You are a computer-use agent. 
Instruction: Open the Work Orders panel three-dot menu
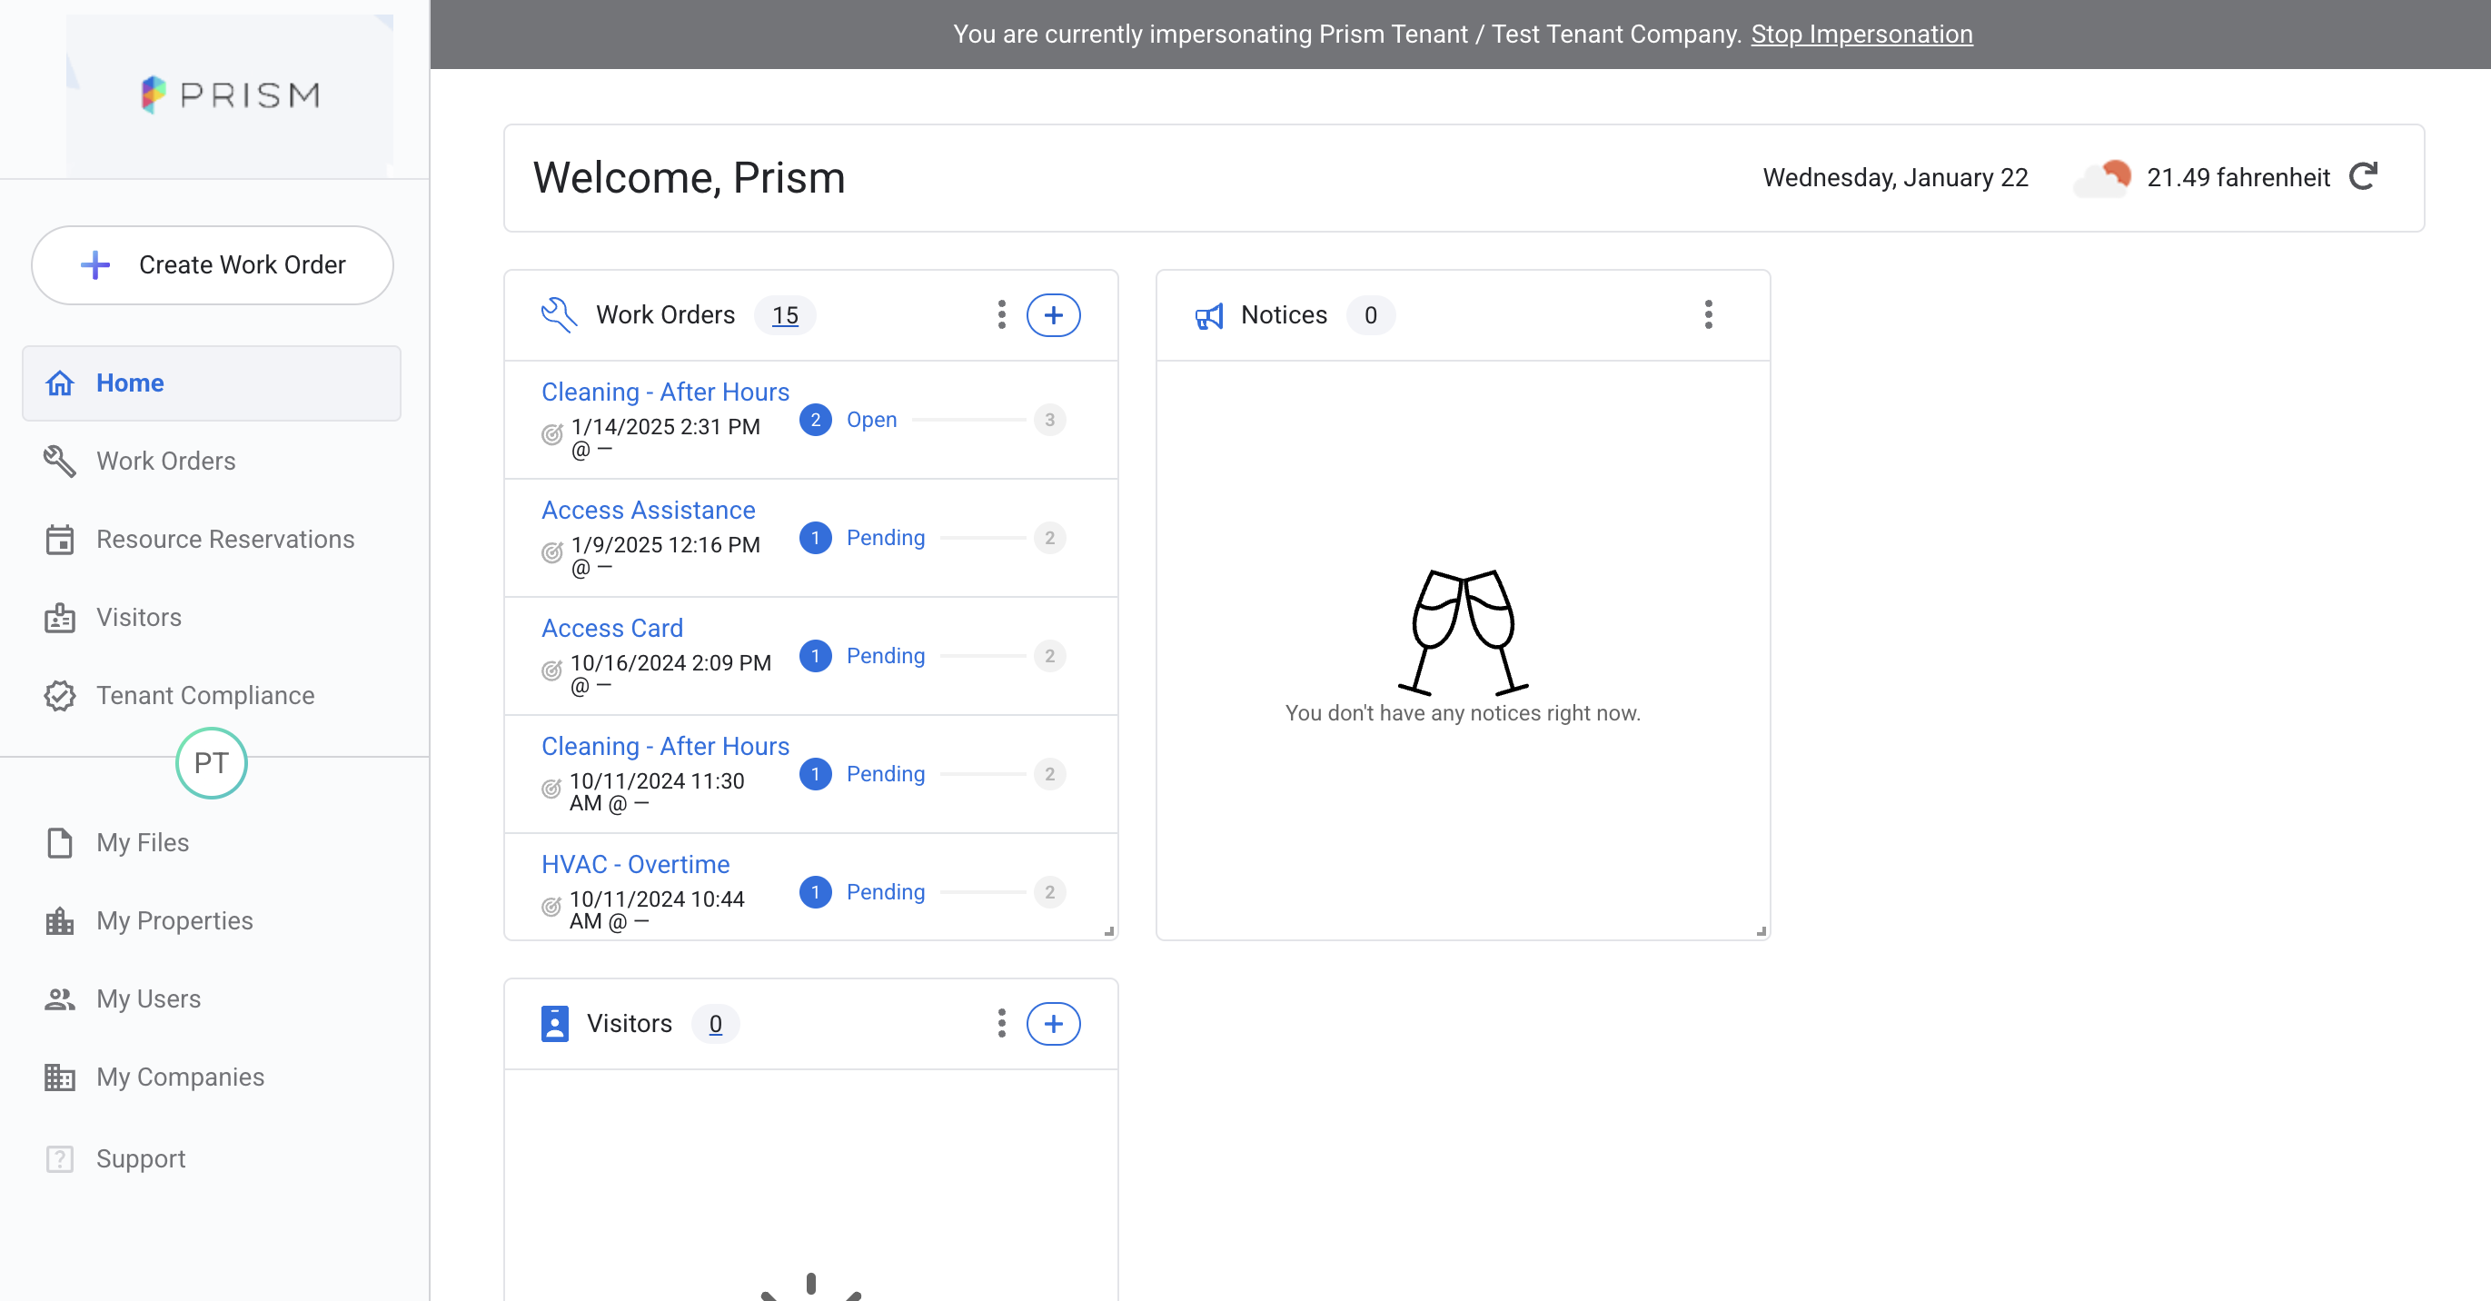(x=1002, y=315)
